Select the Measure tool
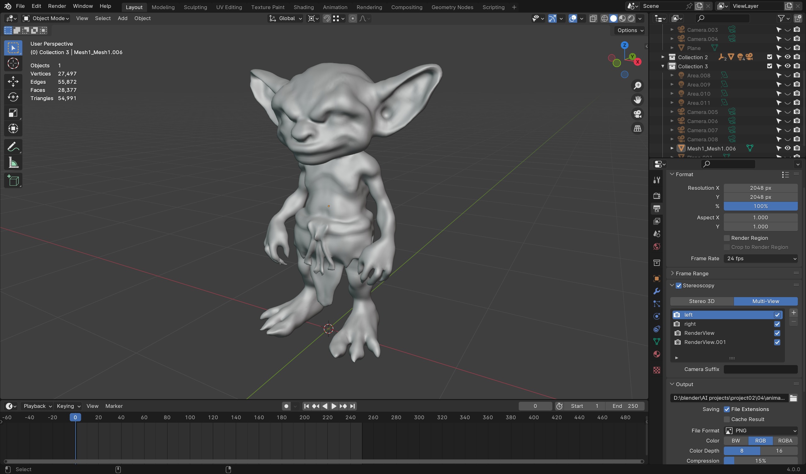 click(13, 163)
